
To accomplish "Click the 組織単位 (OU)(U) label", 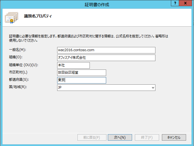I will point(23,65).
